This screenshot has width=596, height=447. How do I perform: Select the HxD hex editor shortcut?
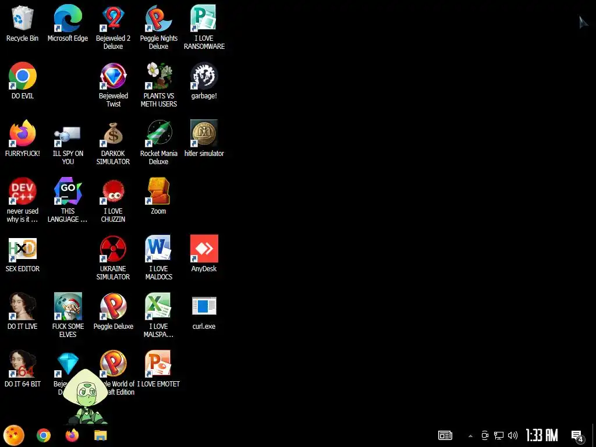tap(23, 254)
